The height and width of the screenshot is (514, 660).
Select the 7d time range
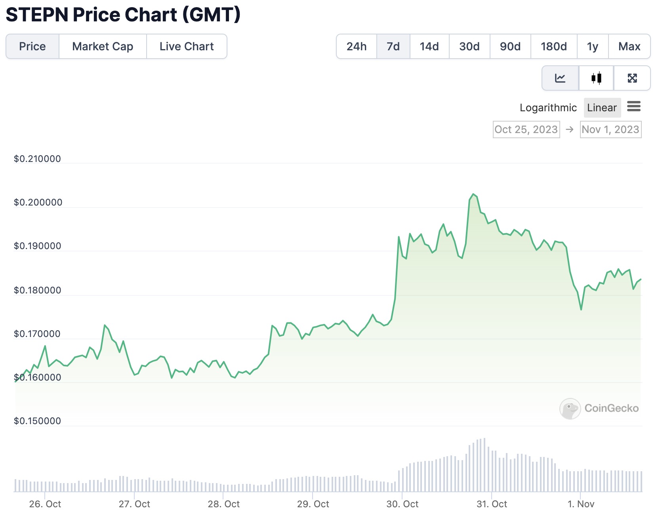(393, 46)
